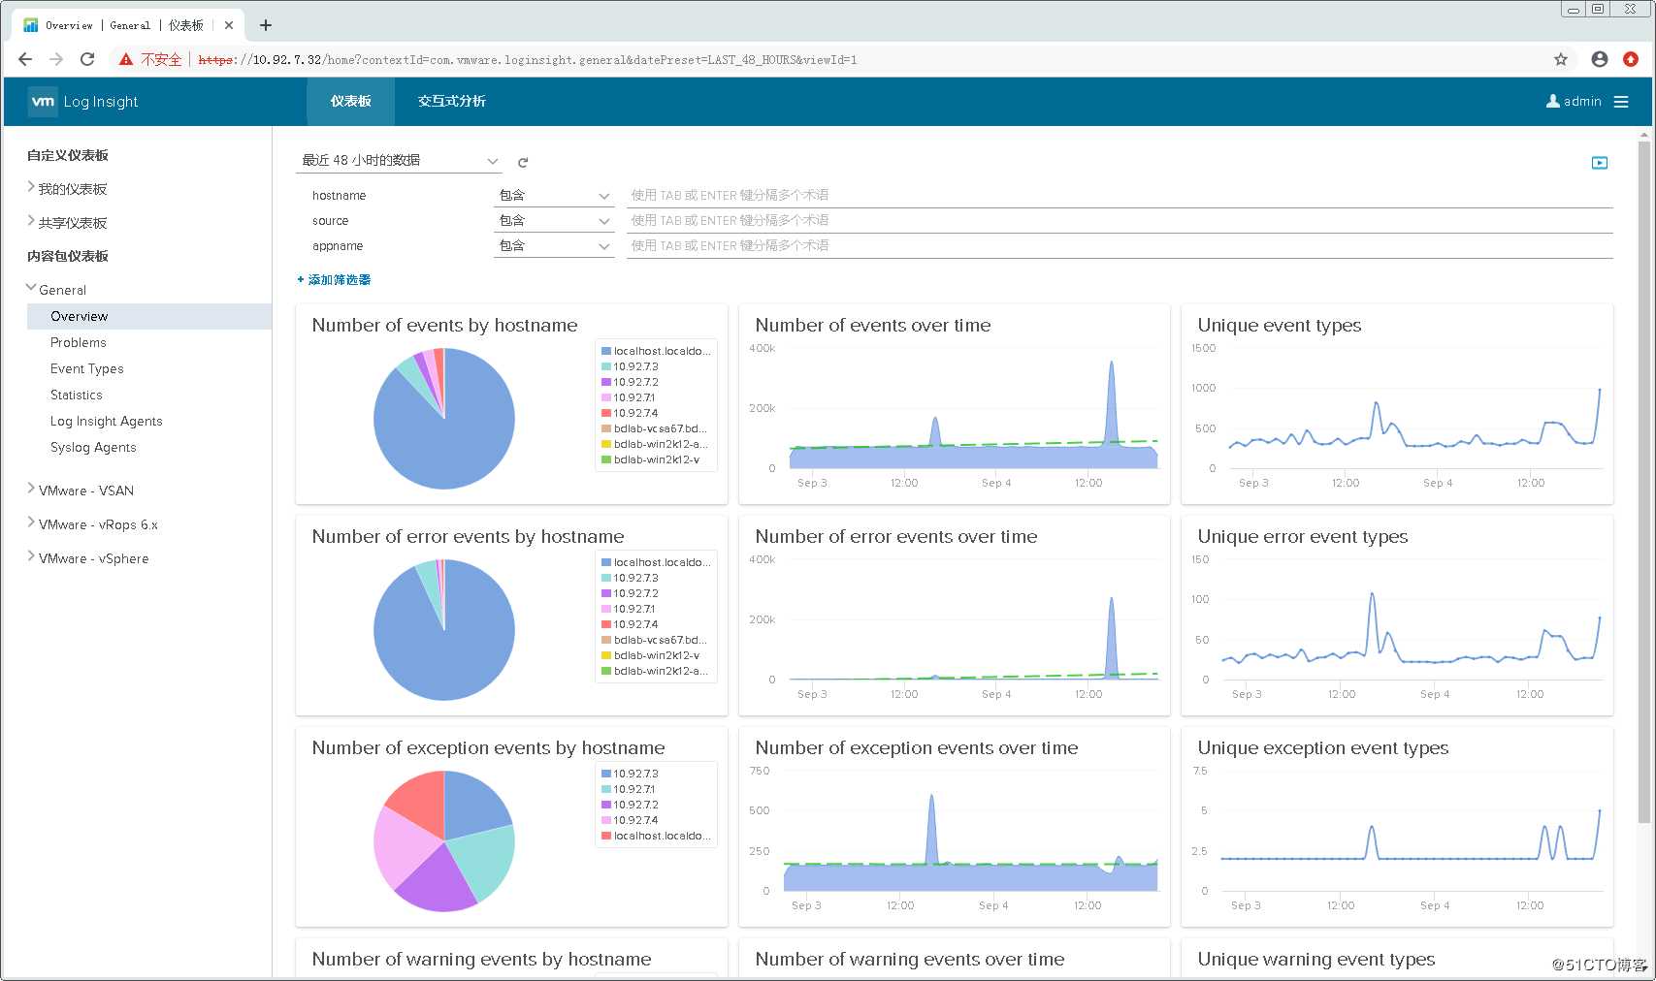Expand 我的仪表板 tree node

[31, 188]
